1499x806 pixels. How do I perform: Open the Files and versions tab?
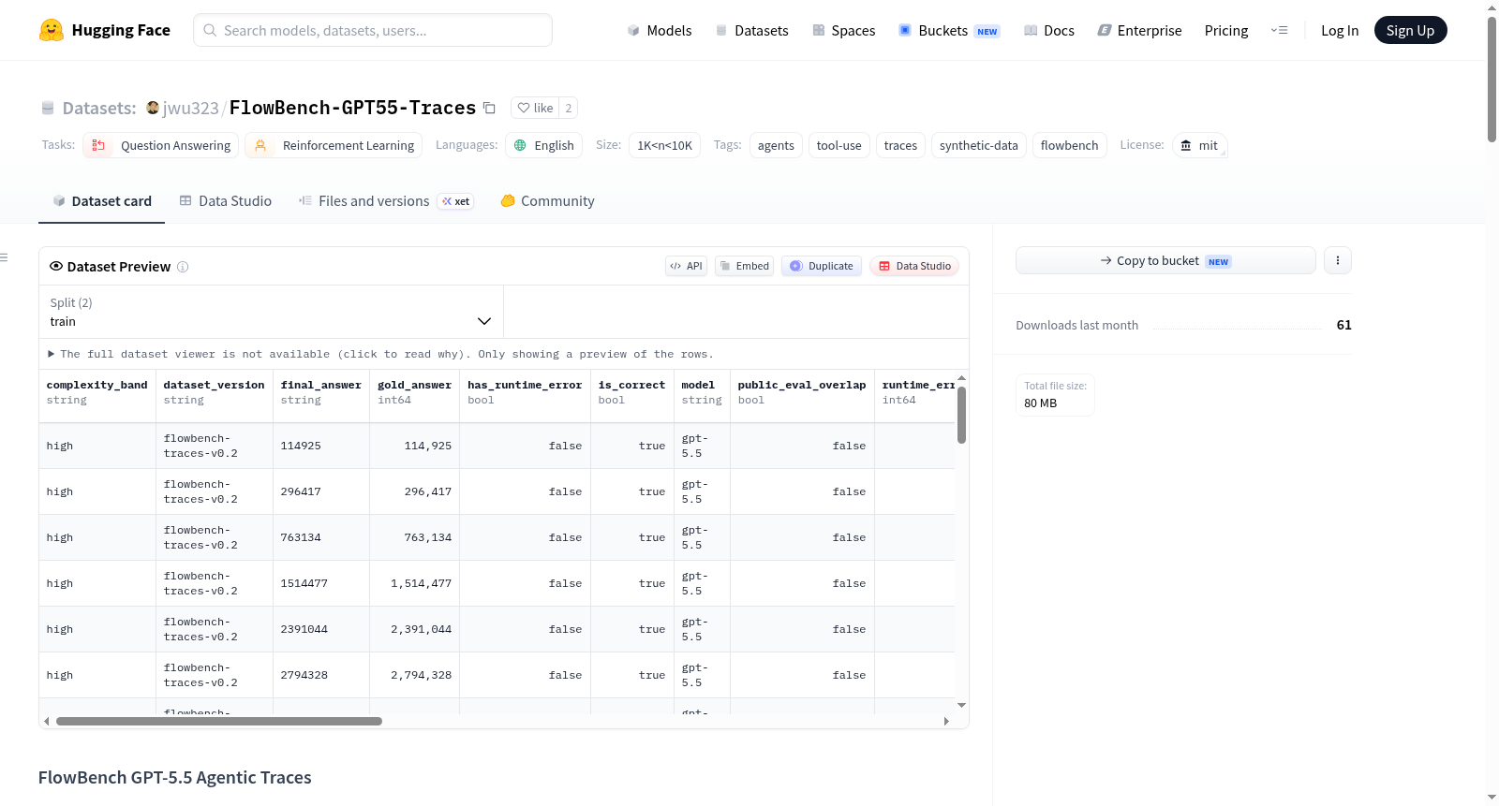tap(386, 200)
